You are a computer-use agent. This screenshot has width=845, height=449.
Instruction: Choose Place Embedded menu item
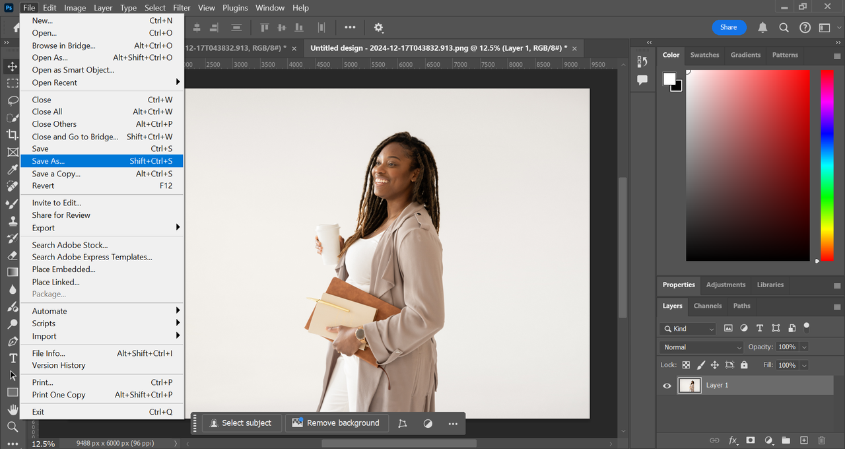tap(102, 269)
